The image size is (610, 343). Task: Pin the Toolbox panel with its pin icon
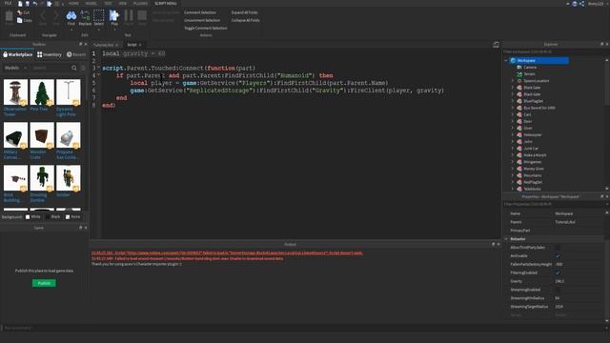[80, 45]
